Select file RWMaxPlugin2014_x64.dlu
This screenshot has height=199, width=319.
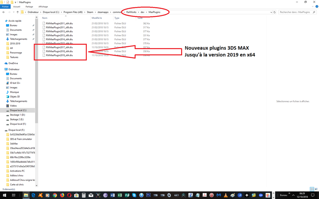(x=59, y=39)
